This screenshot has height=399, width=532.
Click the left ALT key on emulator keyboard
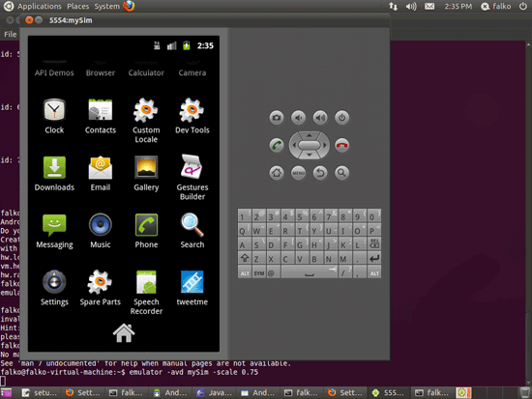(245, 272)
